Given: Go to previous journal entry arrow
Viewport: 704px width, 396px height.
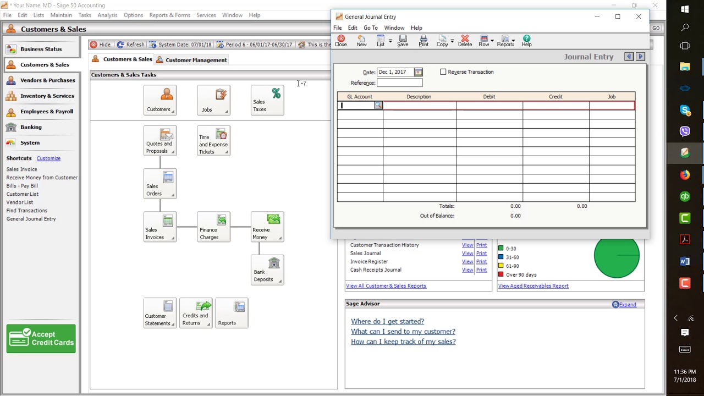Looking at the screenshot, I should coord(629,57).
